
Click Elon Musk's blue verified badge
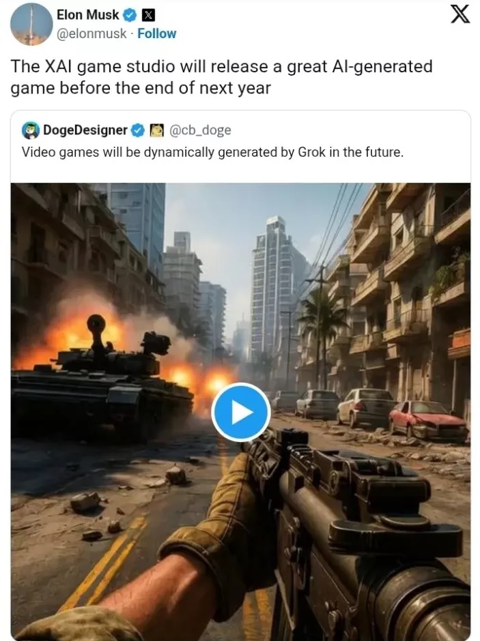click(x=130, y=16)
